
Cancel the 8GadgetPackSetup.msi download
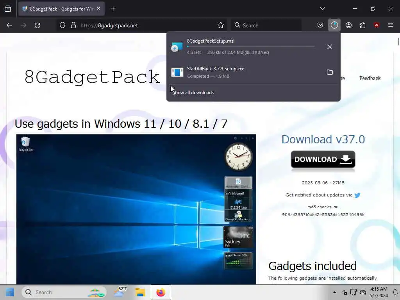(x=330, y=47)
